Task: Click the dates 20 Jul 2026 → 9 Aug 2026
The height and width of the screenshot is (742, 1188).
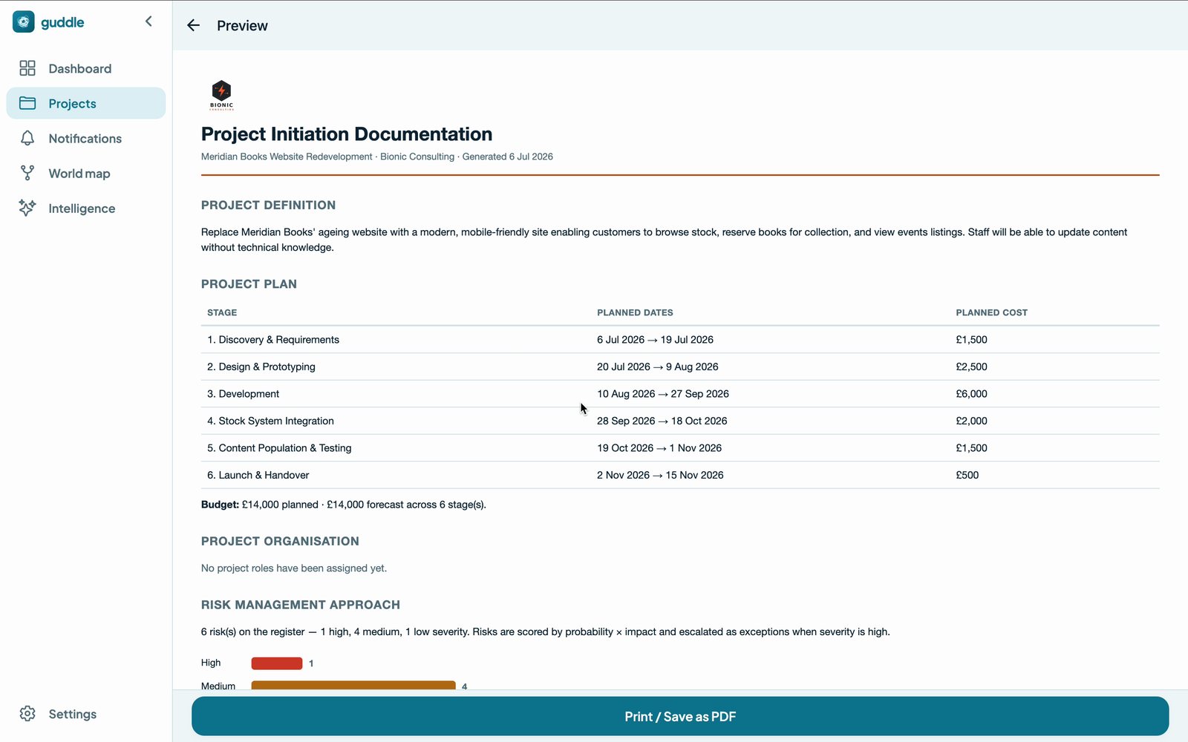Action: [658, 367]
